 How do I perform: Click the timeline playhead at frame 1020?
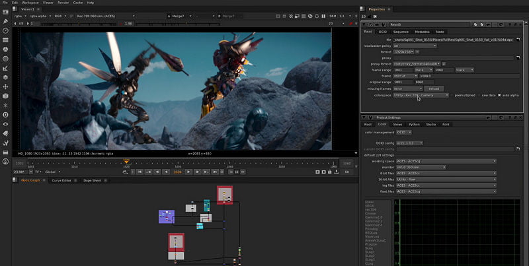pos(126,162)
